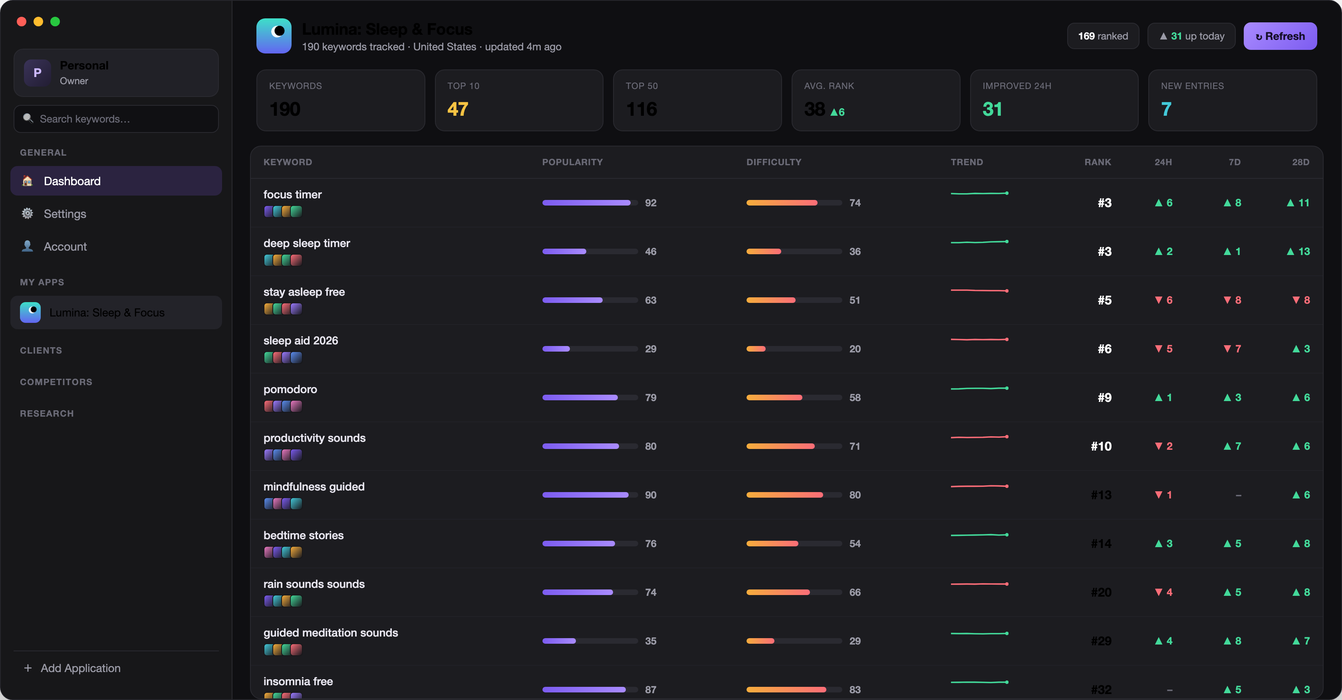Expand the Clients section
The image size is (1342, 700).
tap(41, 350)
